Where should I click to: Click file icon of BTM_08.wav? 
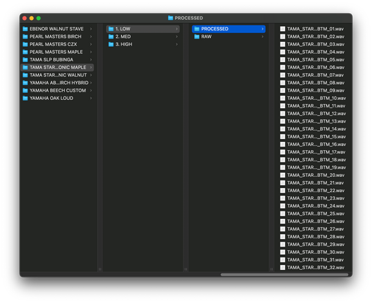click(x=282, y=83)
